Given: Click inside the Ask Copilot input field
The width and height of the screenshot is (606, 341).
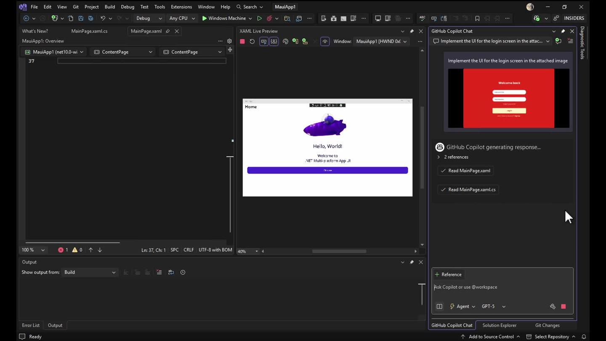Looking at the screenshot, I should (484, 287).
